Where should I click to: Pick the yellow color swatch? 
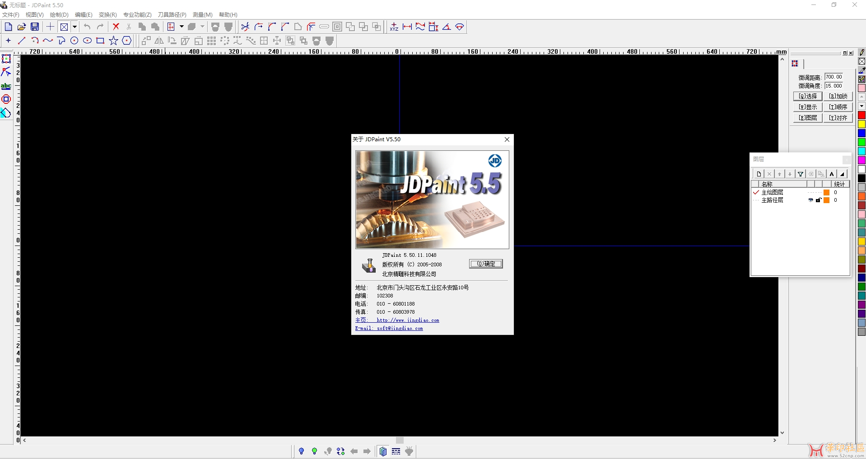[x=861, y=124]
